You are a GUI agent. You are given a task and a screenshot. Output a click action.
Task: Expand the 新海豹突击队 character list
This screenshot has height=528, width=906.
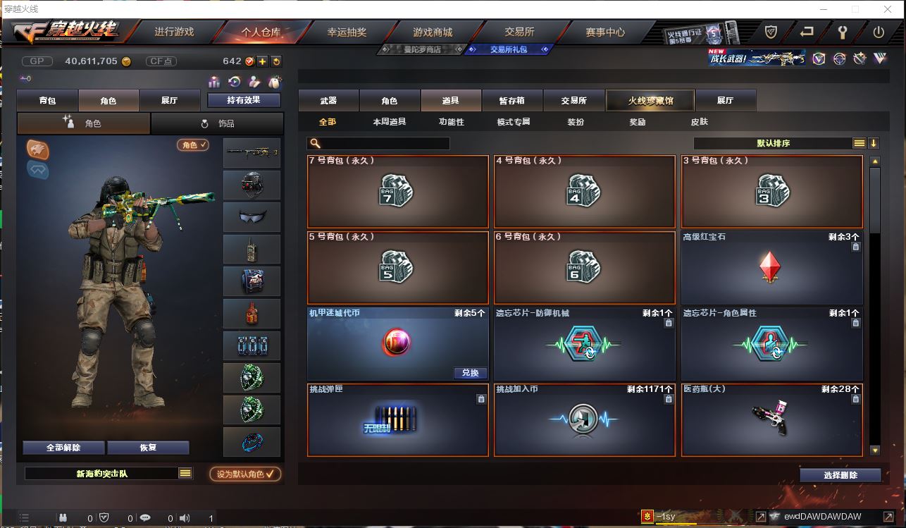(x=185, y=474)
